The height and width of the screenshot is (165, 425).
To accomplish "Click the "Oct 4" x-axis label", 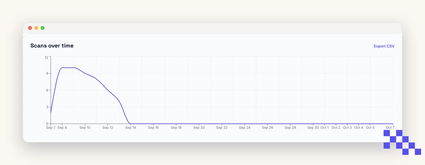I will [359, 127].
